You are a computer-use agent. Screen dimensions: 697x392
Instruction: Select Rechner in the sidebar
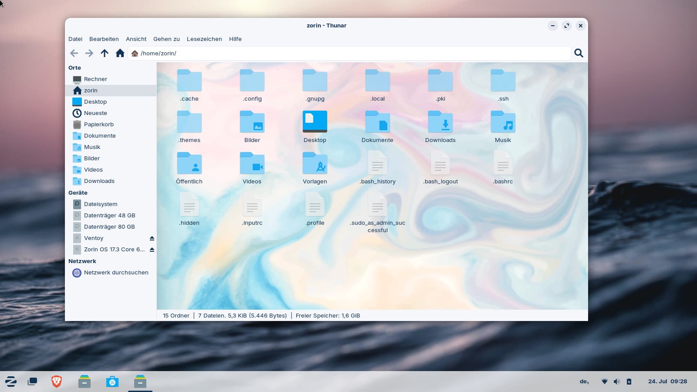[x=111, y=79]
